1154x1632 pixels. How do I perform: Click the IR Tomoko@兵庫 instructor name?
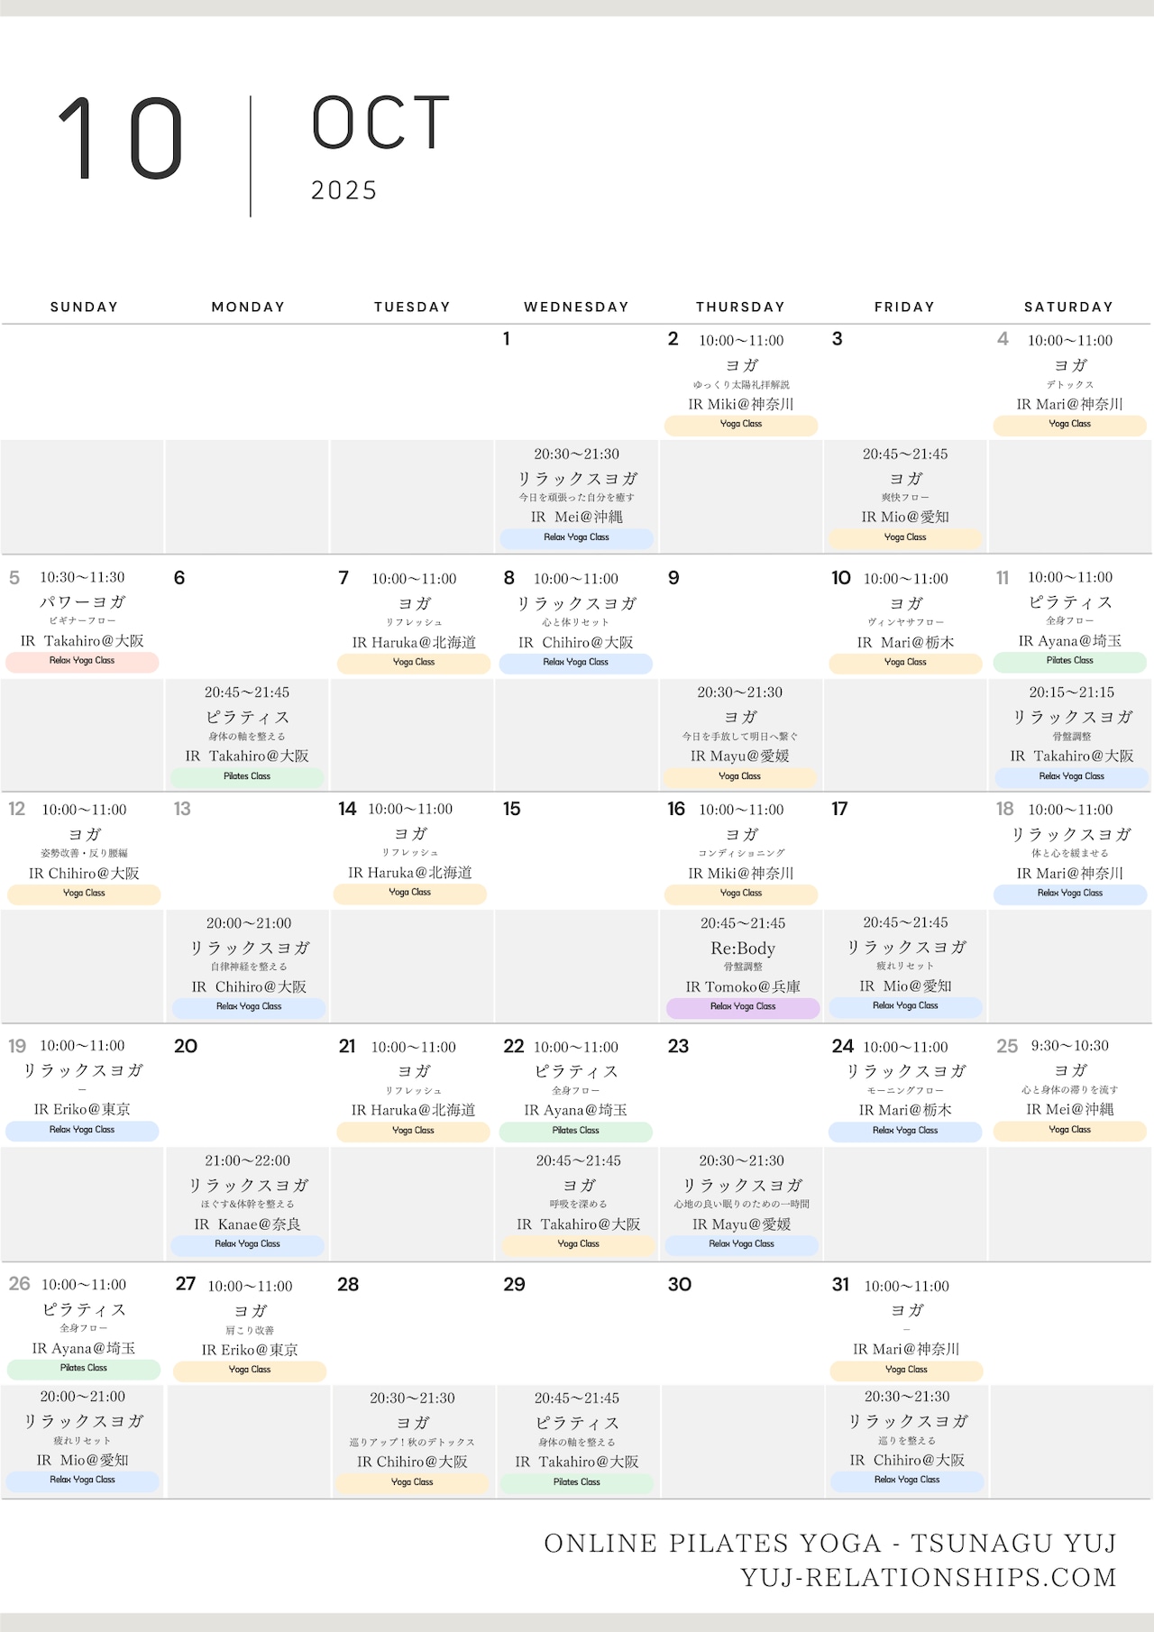(742, 986)
